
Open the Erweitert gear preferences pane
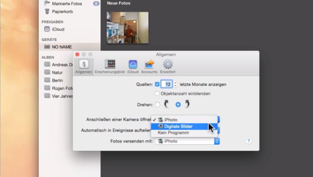coord(168,67)
